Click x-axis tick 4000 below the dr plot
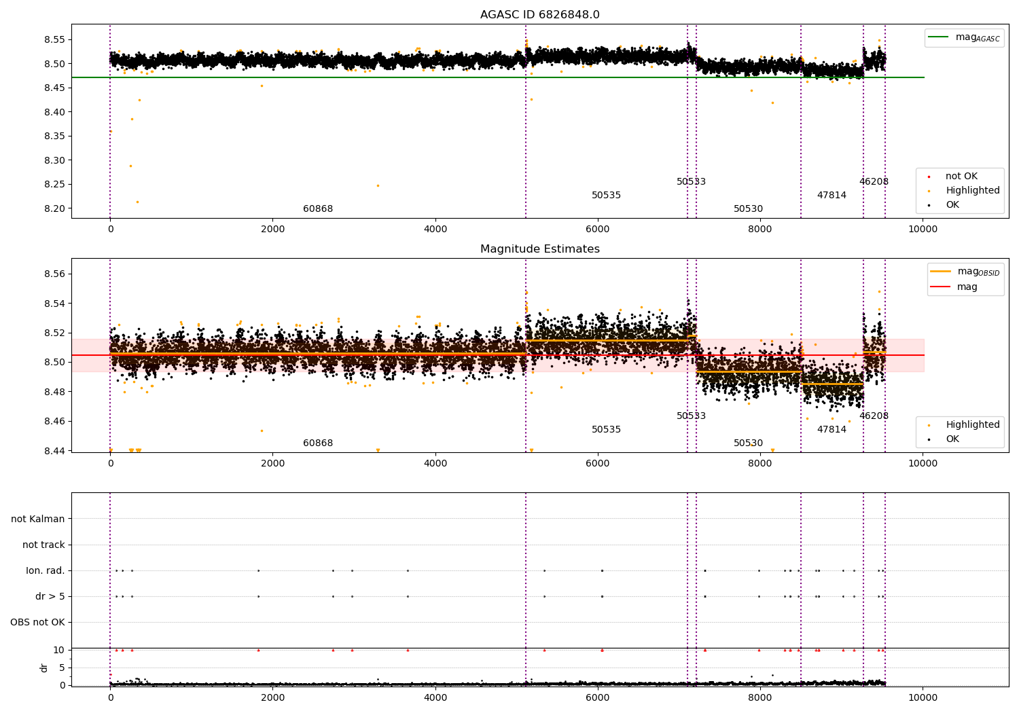Screen dimensions: 1019x713 [435, 698]
